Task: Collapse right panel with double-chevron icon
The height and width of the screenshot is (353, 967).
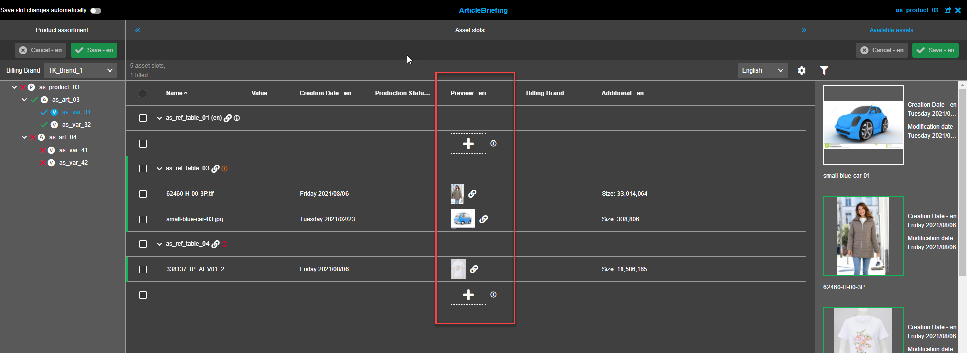Action: point(804,30)
